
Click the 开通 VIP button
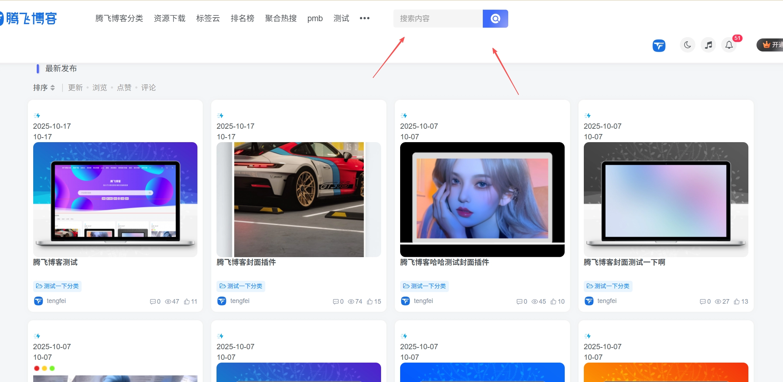772,45
